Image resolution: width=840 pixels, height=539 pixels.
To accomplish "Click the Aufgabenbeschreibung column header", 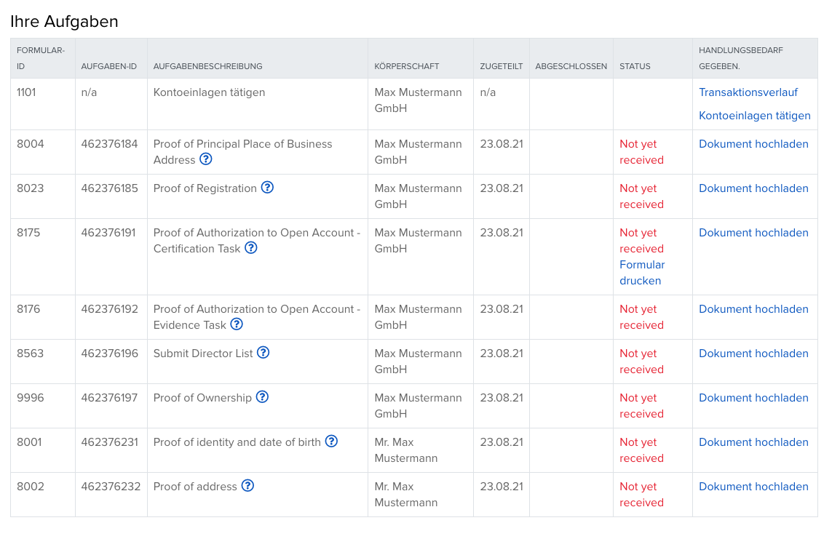I will [207, 66].
